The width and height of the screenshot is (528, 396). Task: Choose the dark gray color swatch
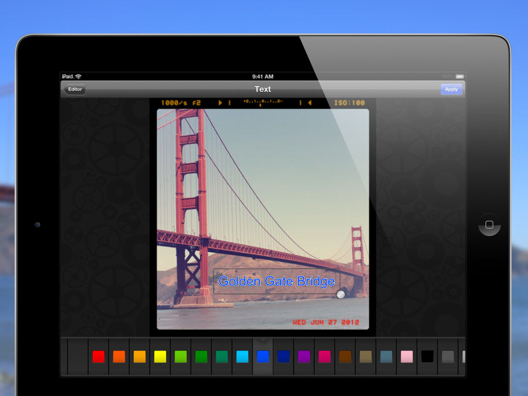(448, 357)
